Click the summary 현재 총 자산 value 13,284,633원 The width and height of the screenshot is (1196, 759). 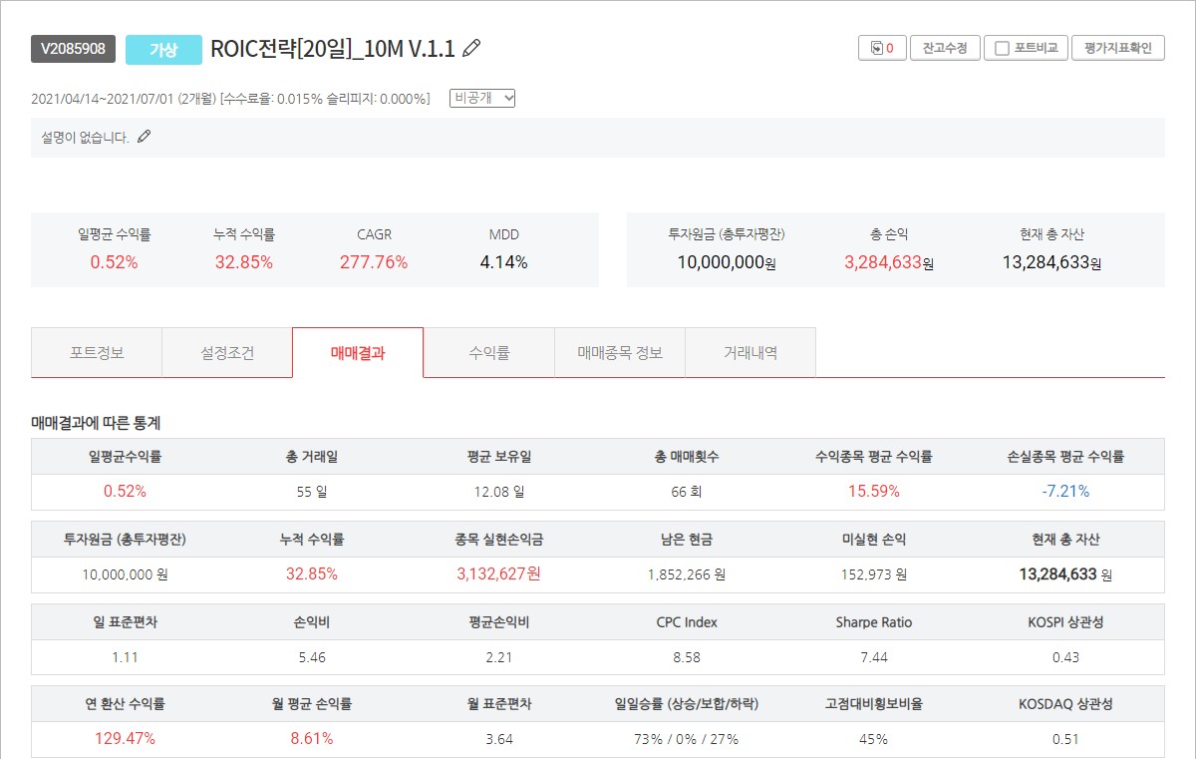1052,263
